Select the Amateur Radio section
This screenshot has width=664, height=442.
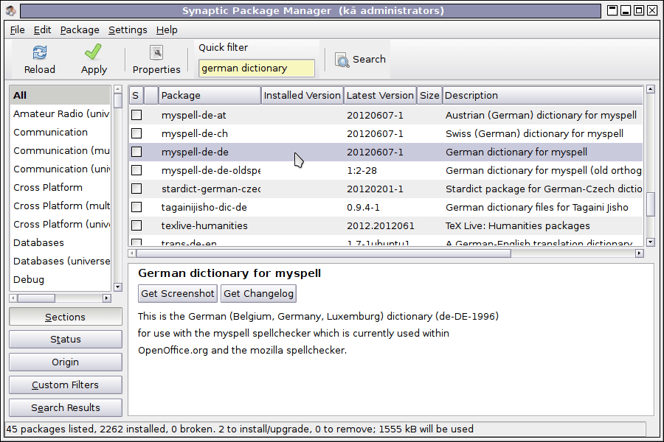pos(60,113)
